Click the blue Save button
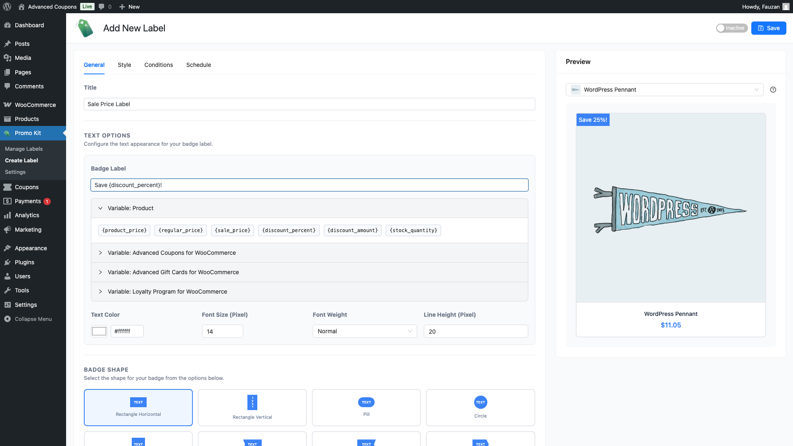This screenshot has height=446, width=793. tap(768, 28)
